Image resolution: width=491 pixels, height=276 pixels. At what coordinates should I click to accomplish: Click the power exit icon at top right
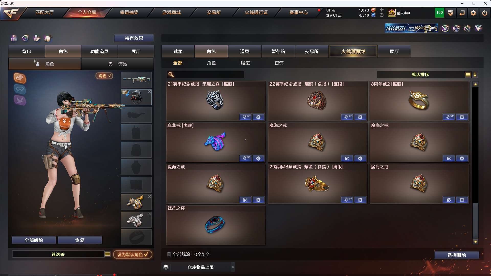[x=485, y=13]
